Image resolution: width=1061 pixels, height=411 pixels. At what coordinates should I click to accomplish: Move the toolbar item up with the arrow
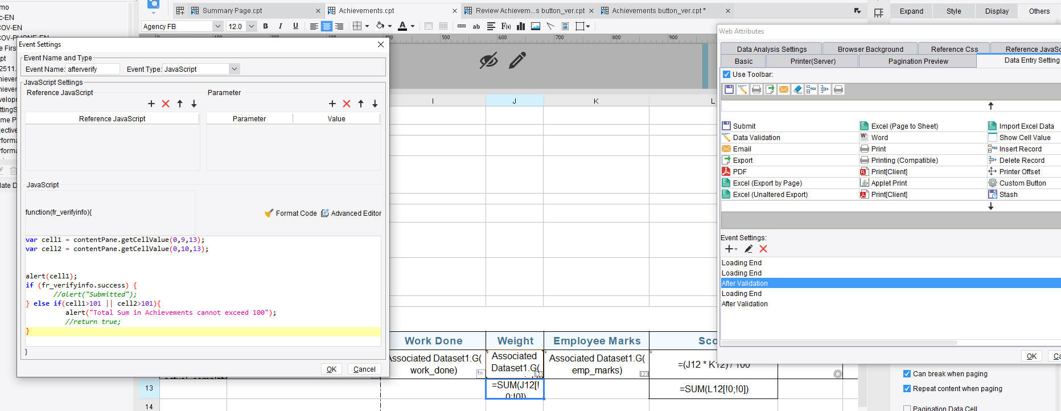991,106
